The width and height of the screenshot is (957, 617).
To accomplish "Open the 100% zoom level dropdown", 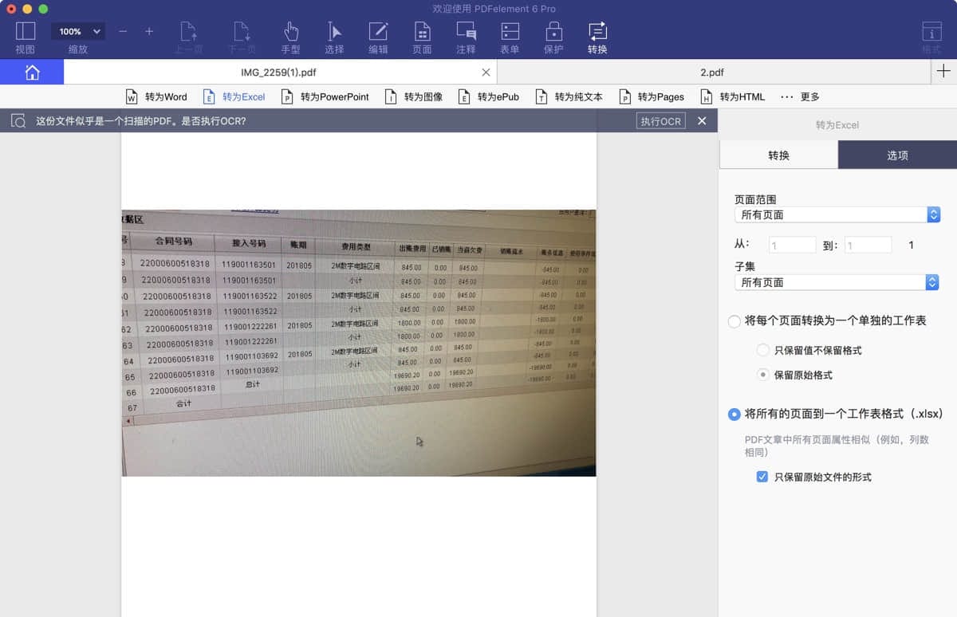I will coord(78,32).
